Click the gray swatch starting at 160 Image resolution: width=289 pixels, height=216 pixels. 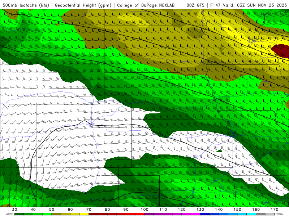[x=260, y=214]
